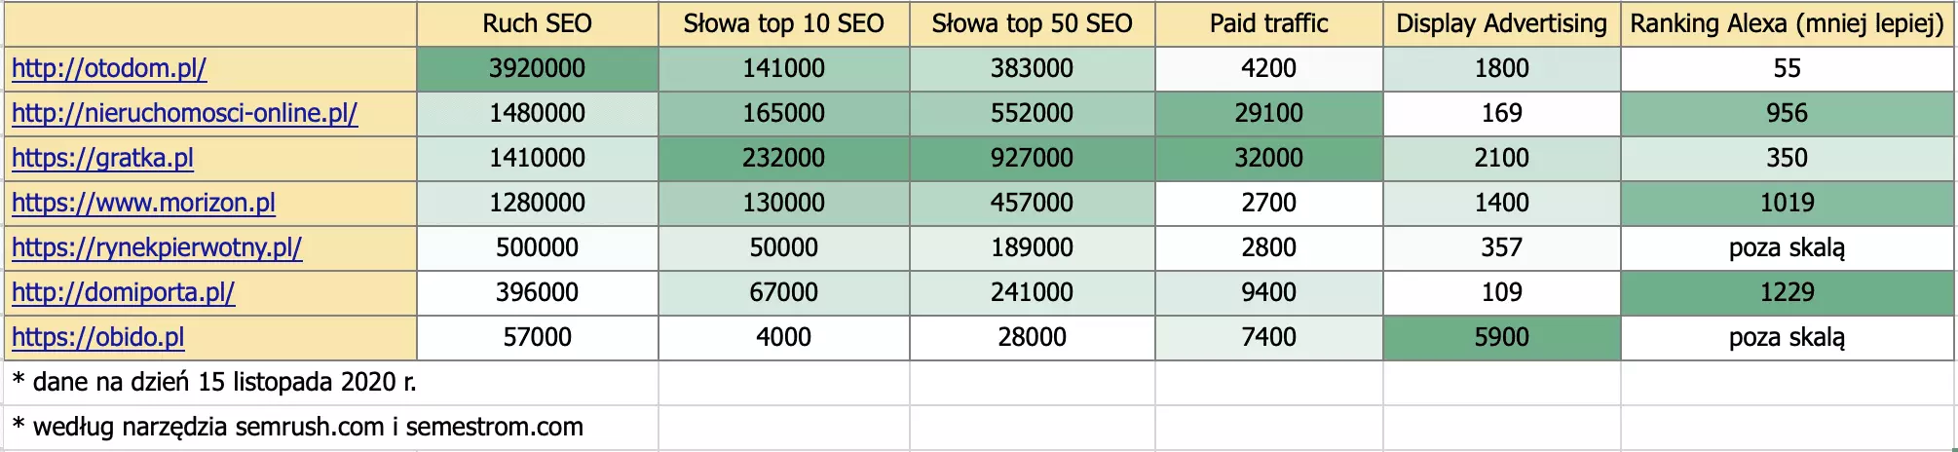
Task: Select the Słowa top 10 SEO header
Action: pyautogui.click(x=784, y=24)
